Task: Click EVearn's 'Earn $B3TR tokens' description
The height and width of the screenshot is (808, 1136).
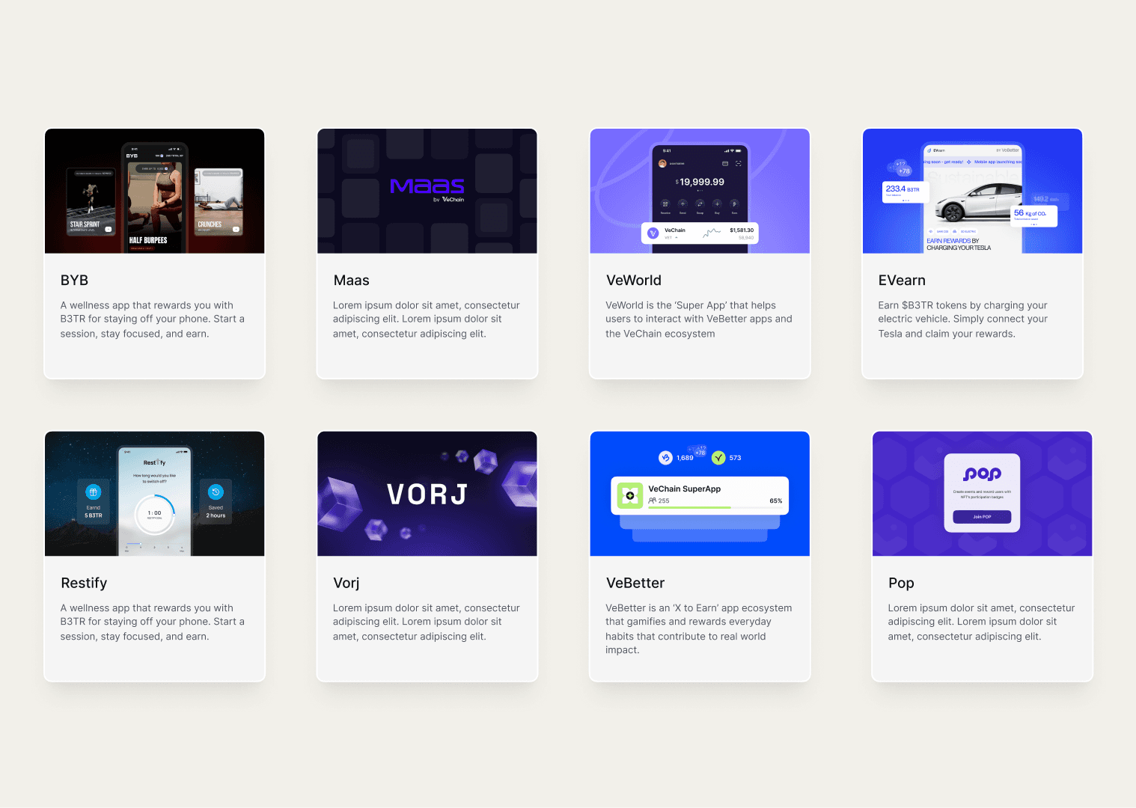Action: point(963,319)
